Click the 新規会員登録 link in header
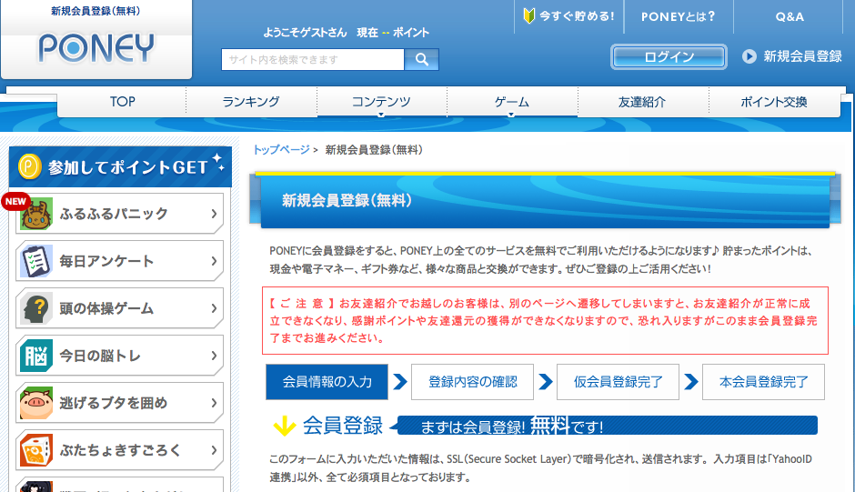The image size is (855, 492). click(801, 56)
